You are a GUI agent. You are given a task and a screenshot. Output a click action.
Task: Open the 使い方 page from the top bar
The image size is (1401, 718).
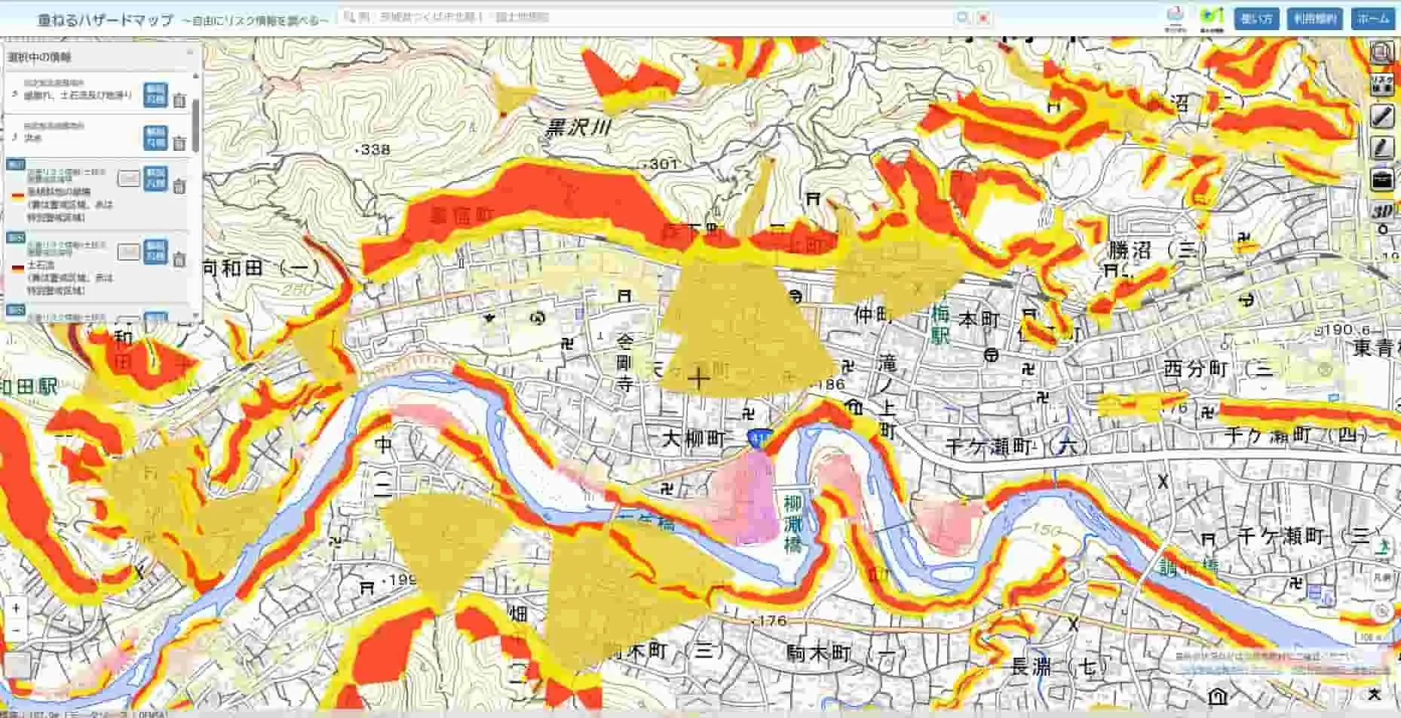coord(1256,19)
